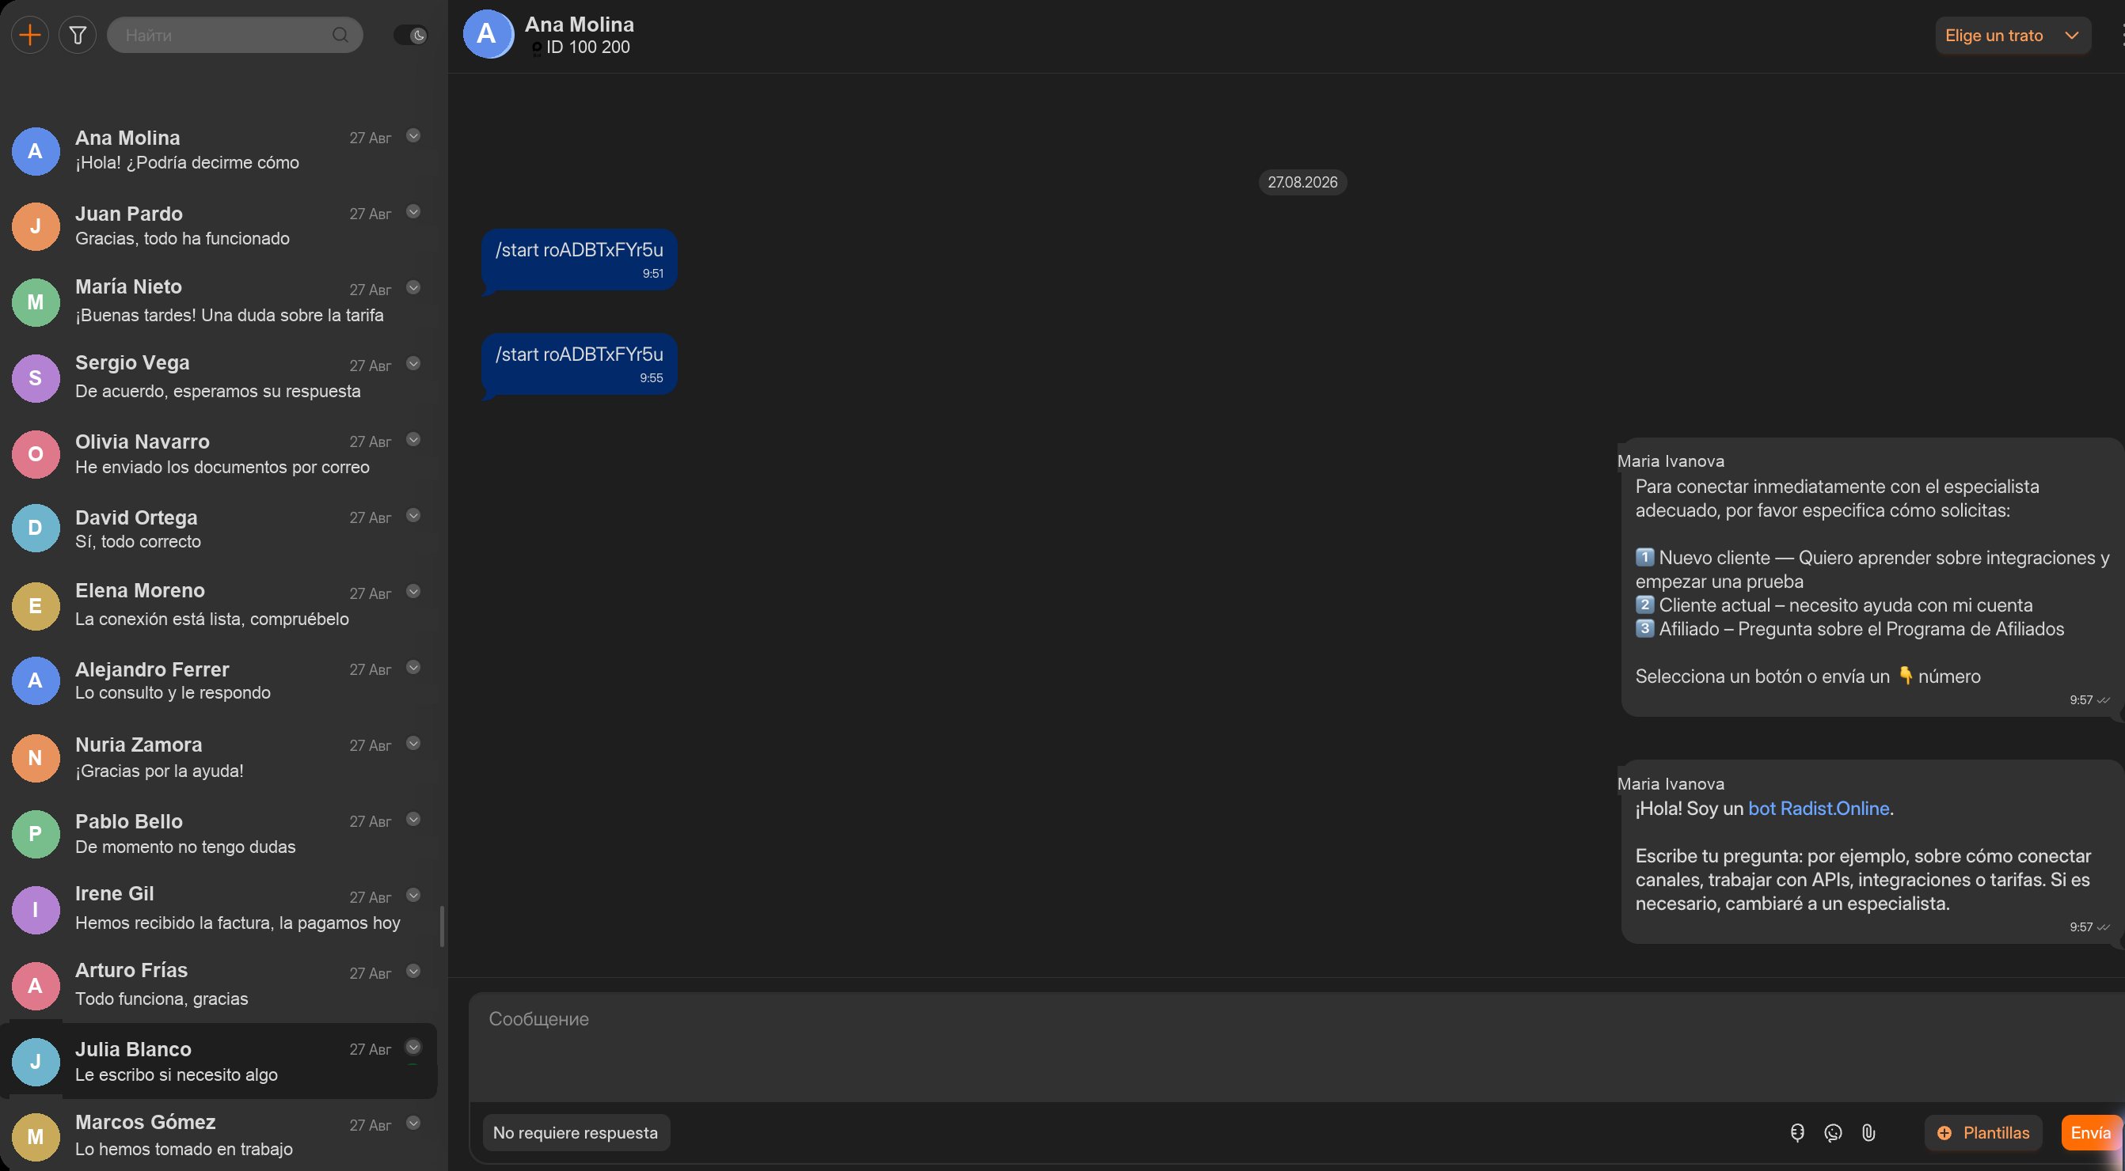Image resolution: width=2125 pixels, height=1171 pixels.
Task: Follow the bot Radist.Online link
Action: [x=1818, y=808]
